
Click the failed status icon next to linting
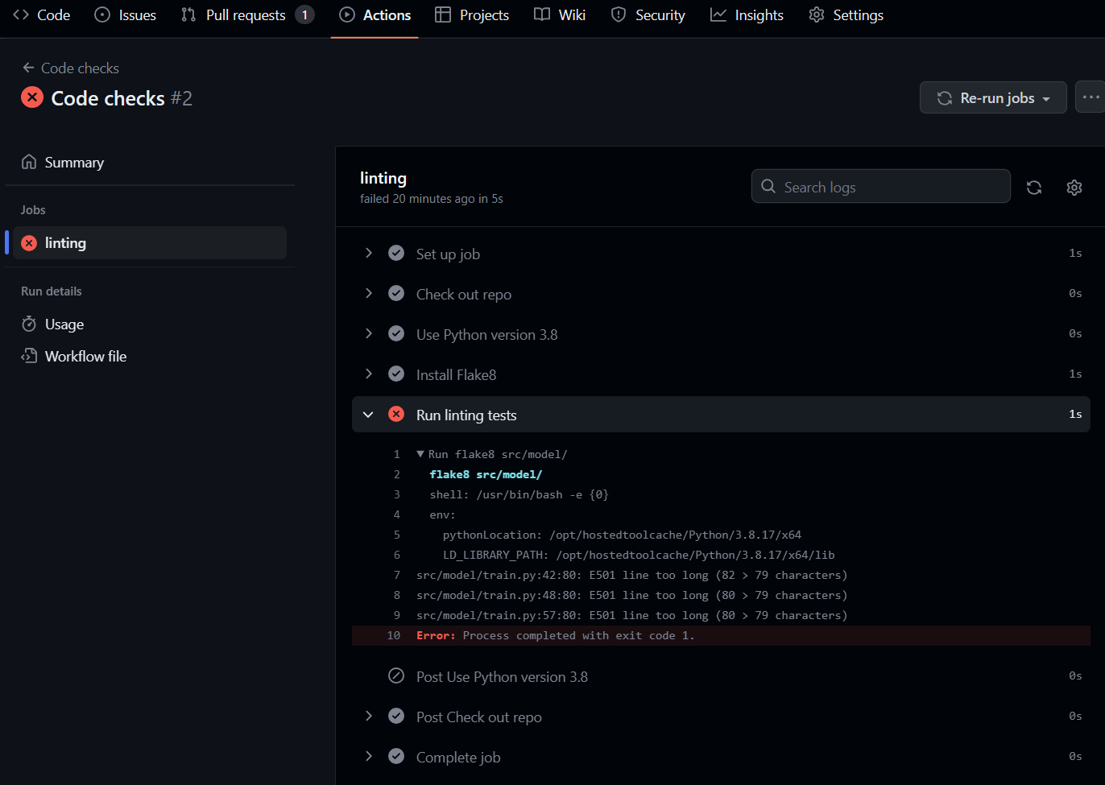(x=29, y=242)
